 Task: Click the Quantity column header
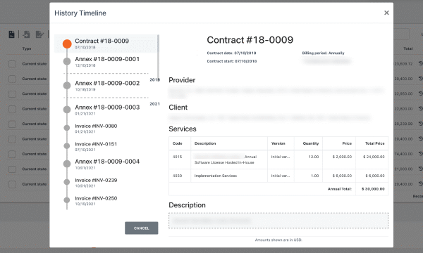pyautogui.click(x=310, y=143)
